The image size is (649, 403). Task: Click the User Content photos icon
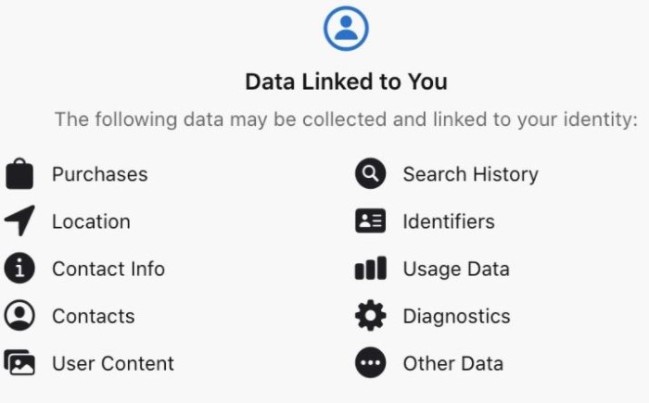19,362
